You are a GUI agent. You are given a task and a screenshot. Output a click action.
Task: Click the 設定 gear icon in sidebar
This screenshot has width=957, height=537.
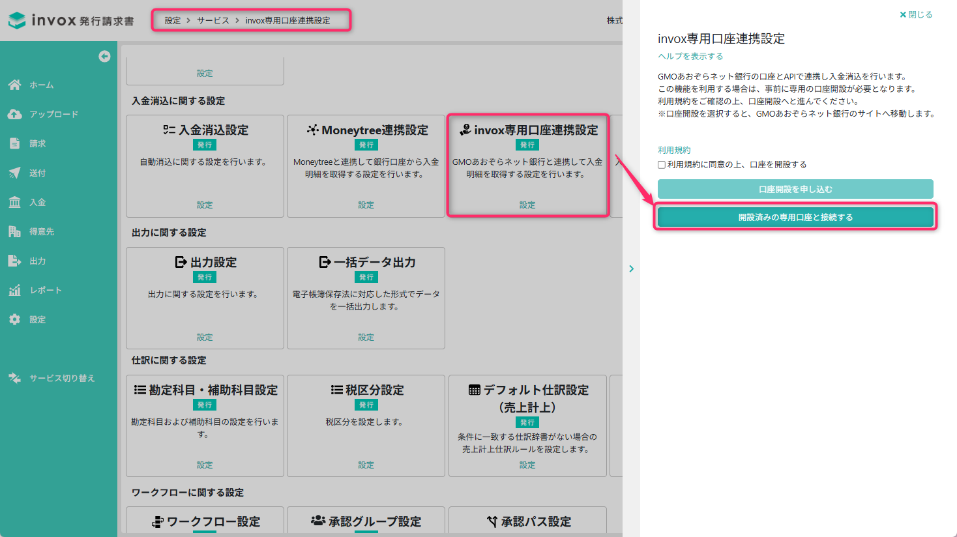pos(14,319)
